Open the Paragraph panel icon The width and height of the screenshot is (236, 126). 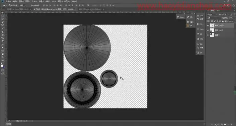point(198,19)
